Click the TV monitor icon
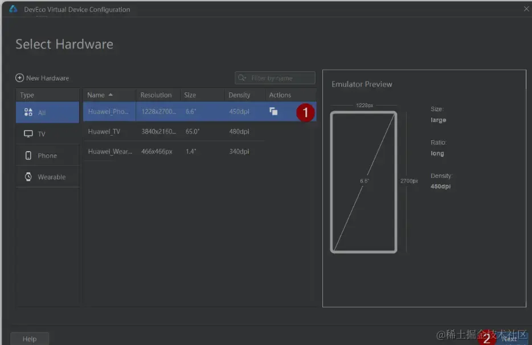Image resolution: width=532 pixels, height=345 pixels. pyautogui.click(x=28, y=134)
